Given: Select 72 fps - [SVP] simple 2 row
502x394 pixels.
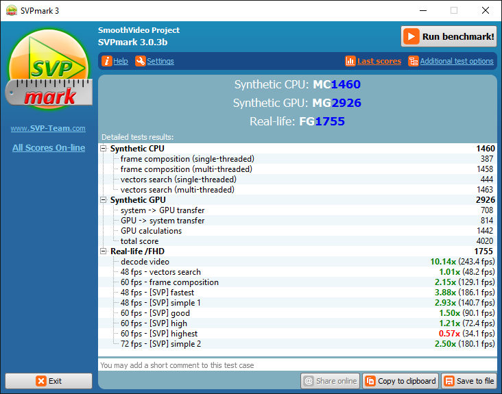Looking at the screenshot, I should coord(298,344).
